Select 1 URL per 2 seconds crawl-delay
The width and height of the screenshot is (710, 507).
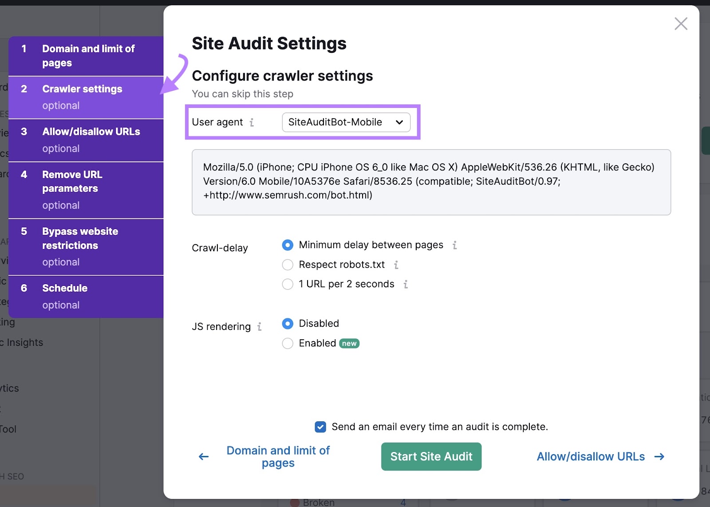pyautogui.click(x=288, y=284)
